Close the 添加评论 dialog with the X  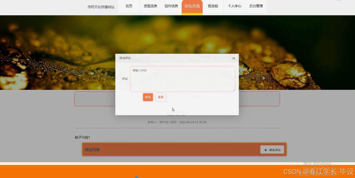click(x=234, y=58)
